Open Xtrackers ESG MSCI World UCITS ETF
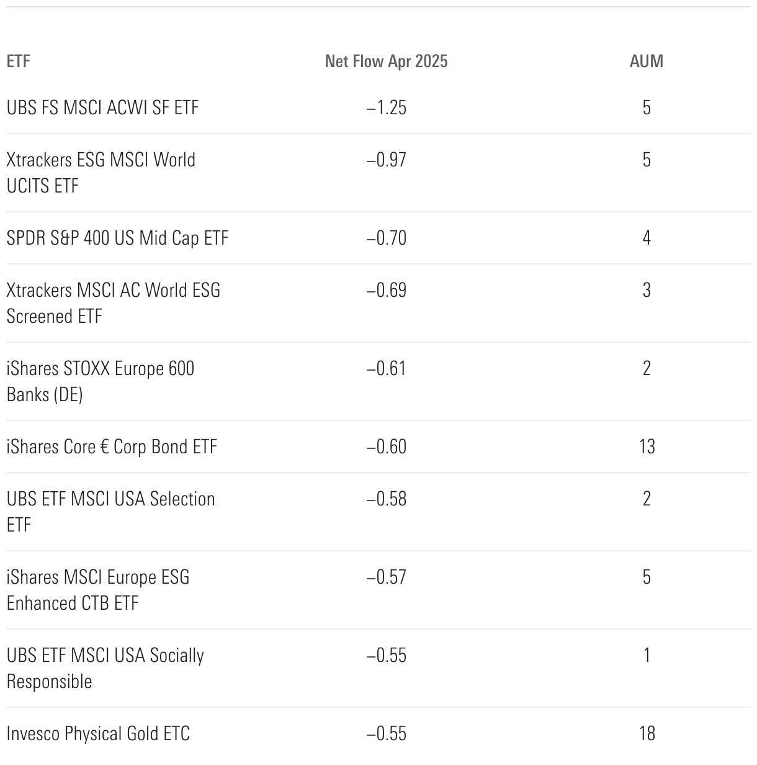Screen dimensions: 757x765 (x=101, y=173)
